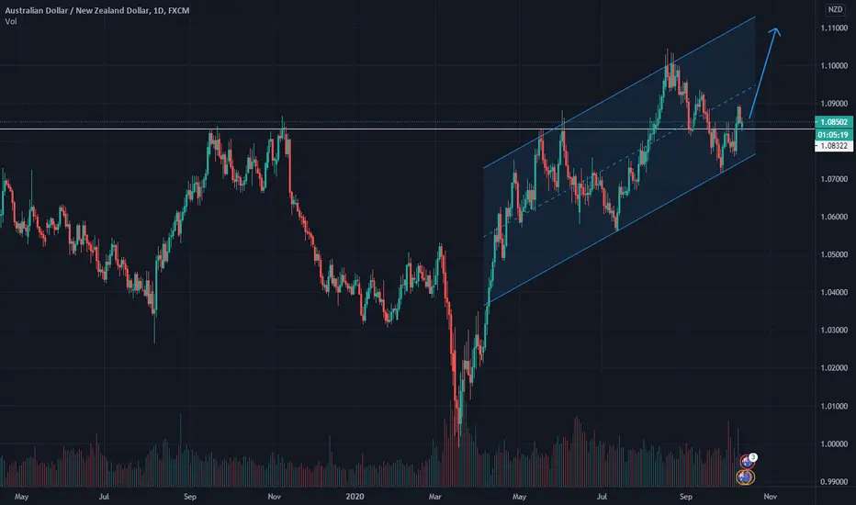This screenshot has width=856, height=505.
Task: Click the May 2019 label on the time axis
Action: point(21,497)
